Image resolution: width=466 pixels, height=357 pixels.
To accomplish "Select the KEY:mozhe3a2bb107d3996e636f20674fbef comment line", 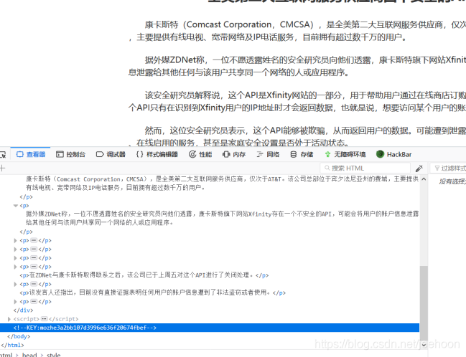I will coord(210,328).
